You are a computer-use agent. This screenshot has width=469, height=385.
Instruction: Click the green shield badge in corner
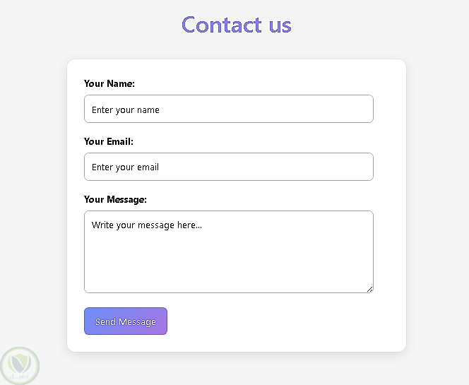pyautogui.click(x=19, y=365)
